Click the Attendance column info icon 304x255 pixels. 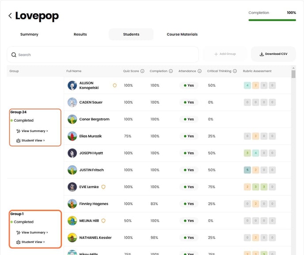coord(199,71)
